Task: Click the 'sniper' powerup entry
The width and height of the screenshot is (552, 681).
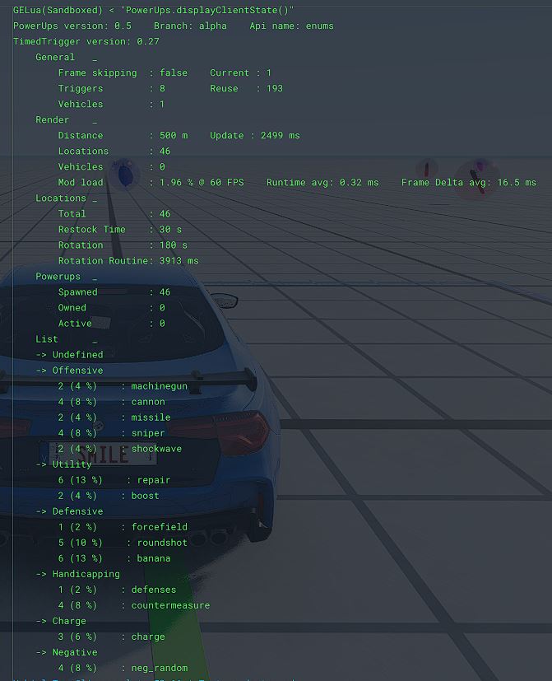Action: (x=112, y=432)
